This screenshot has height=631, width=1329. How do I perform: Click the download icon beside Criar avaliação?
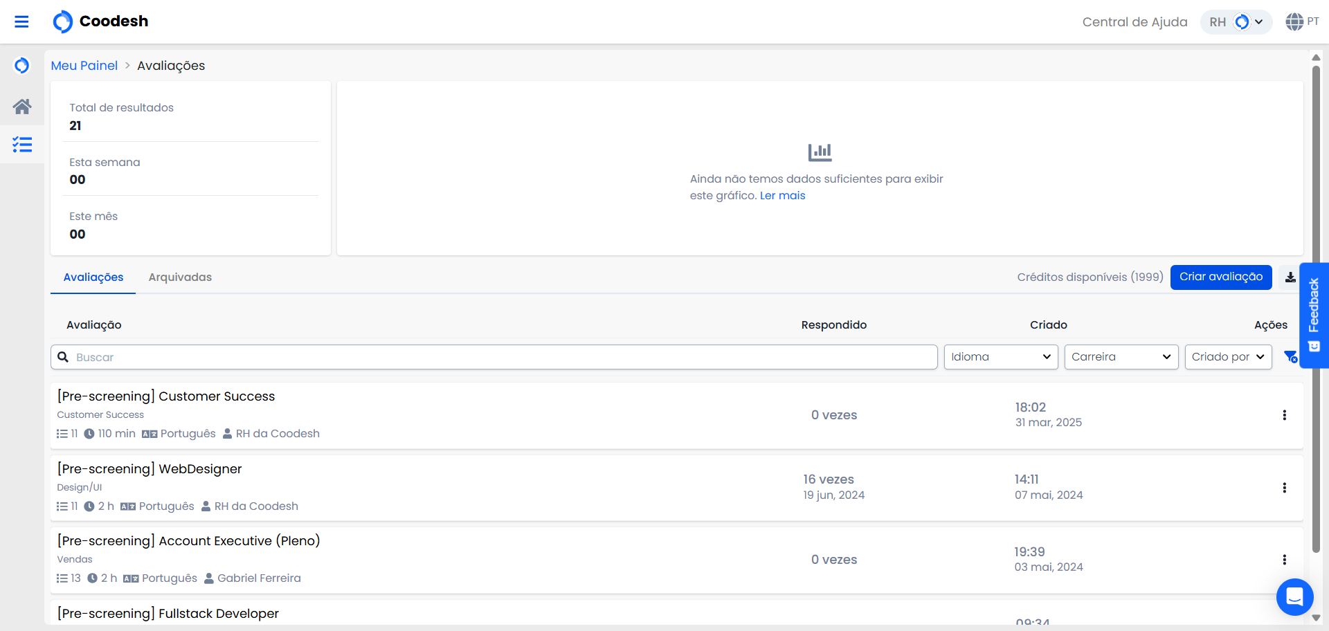(x=1290, y=277)
